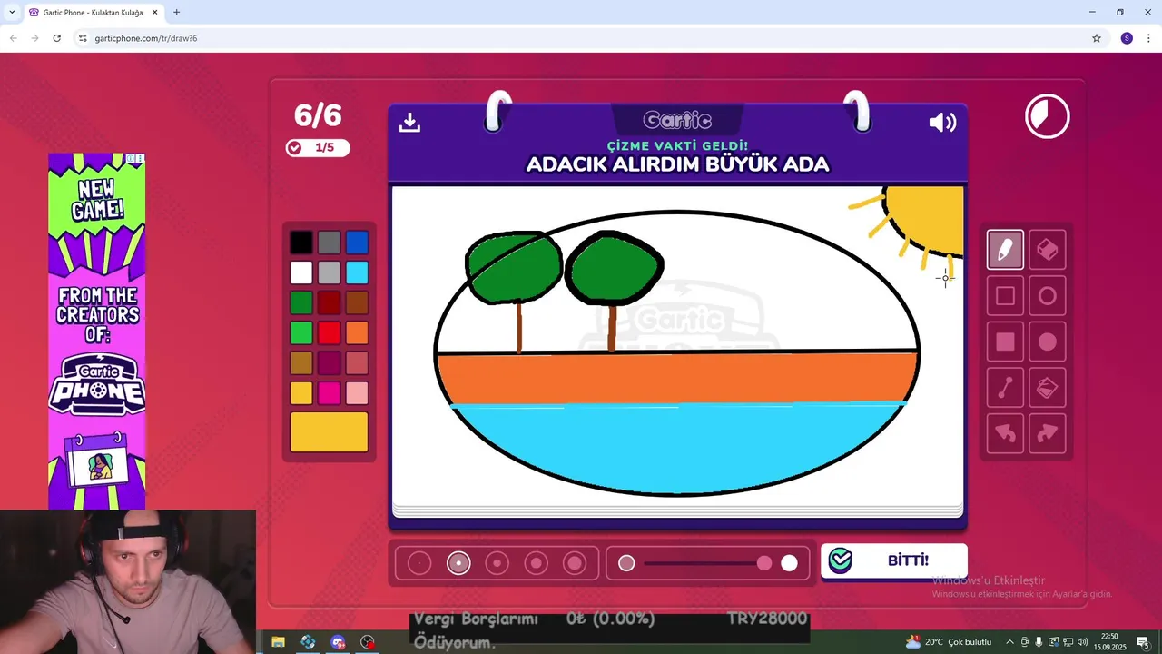Pick the dark red color swatch
1162x654 pixels.
point(329,302)
